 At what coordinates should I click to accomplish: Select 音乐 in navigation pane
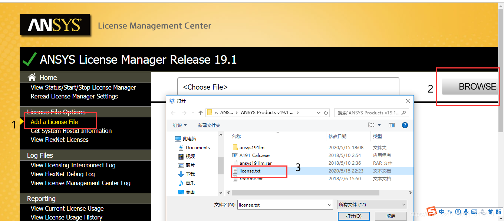(x=187, y=183)
